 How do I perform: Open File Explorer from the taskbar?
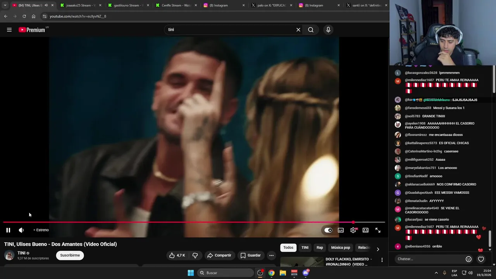point(283,273)
